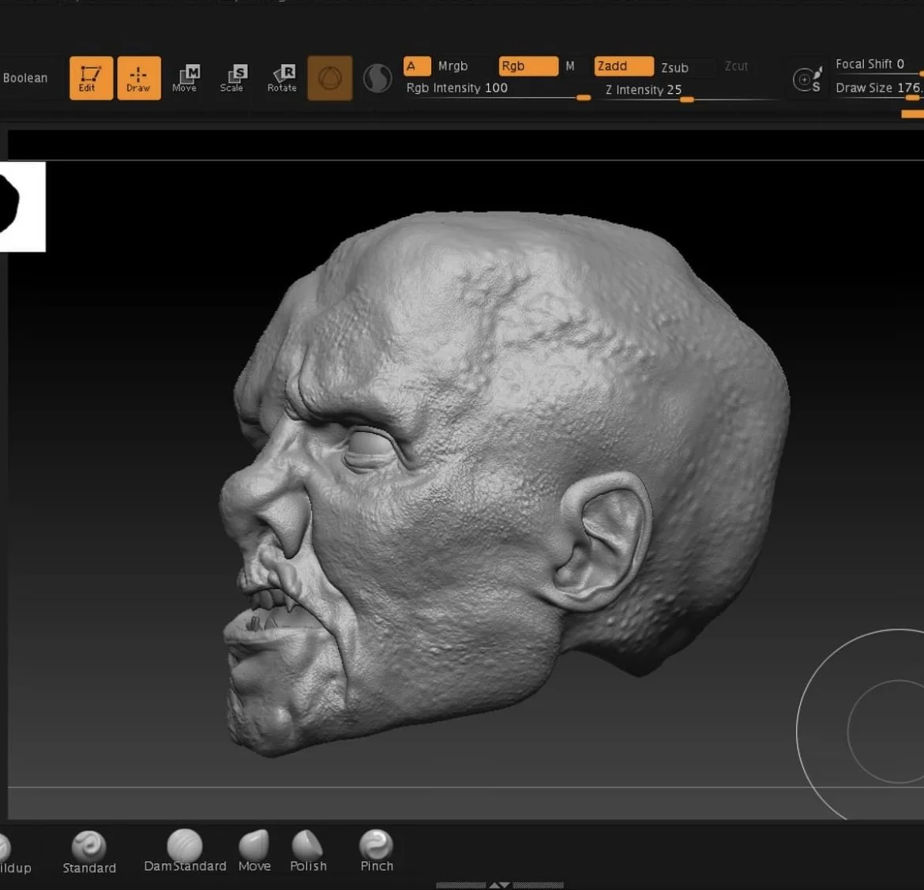Viewport: 924px width, 890px height.
Task: Adjust Rgb Intensity slider
Action: click(498, 91)
